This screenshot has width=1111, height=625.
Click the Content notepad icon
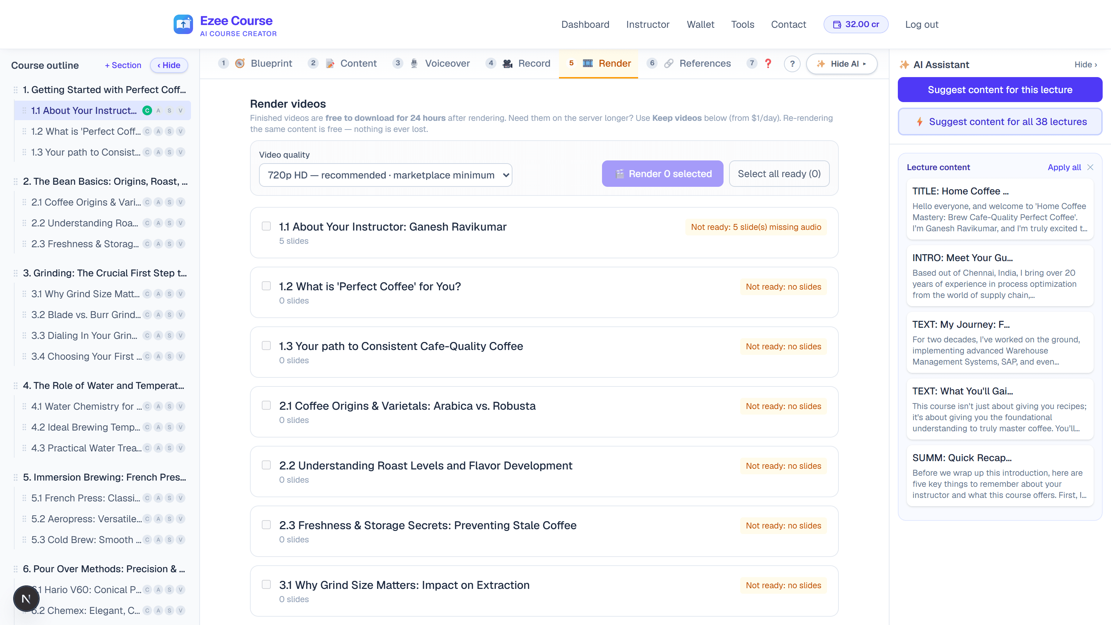click(x=330, y=64)
